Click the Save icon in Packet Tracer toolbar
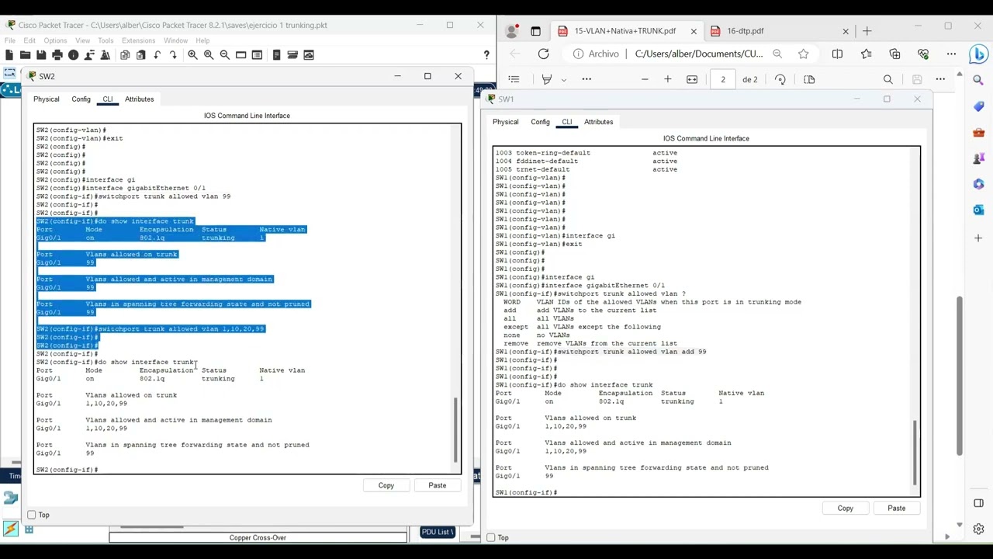Image resolution: width=993 pixels, height=559 pixels. (41, 54)
